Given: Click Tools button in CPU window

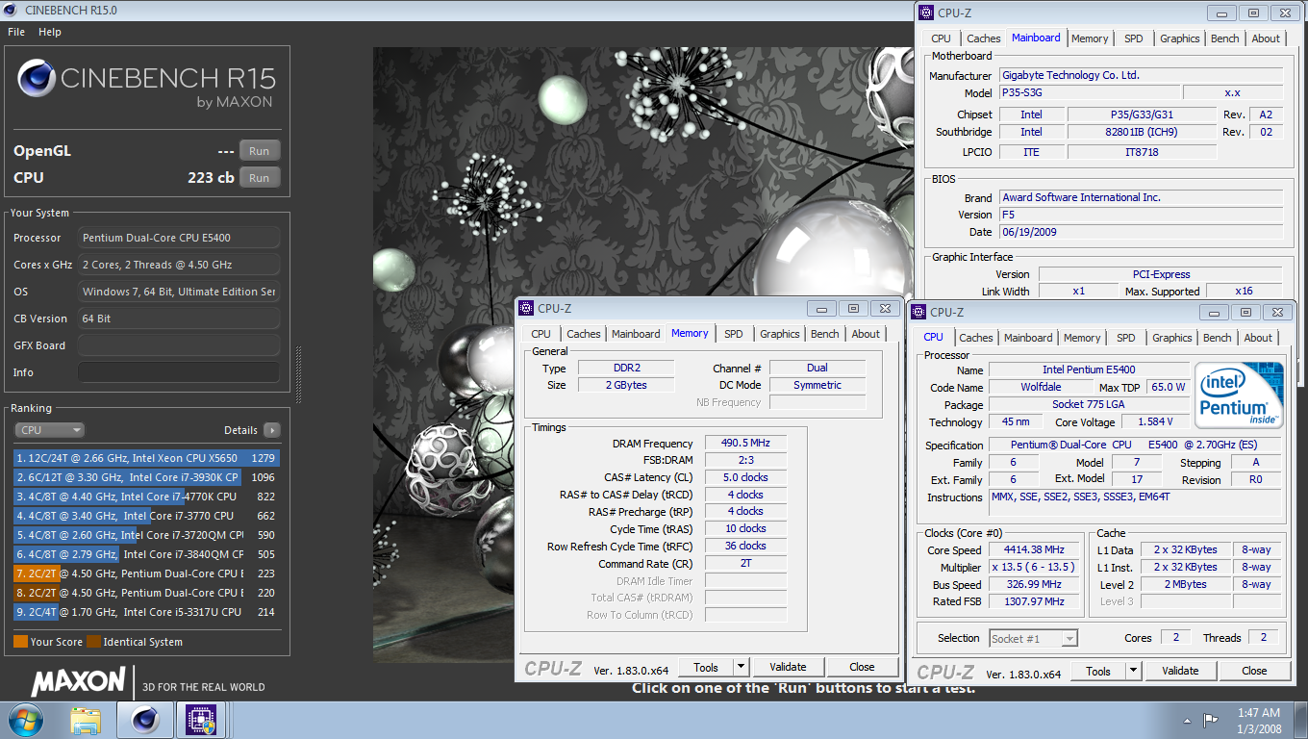Looking at the screenshot, I should 1098,671.
